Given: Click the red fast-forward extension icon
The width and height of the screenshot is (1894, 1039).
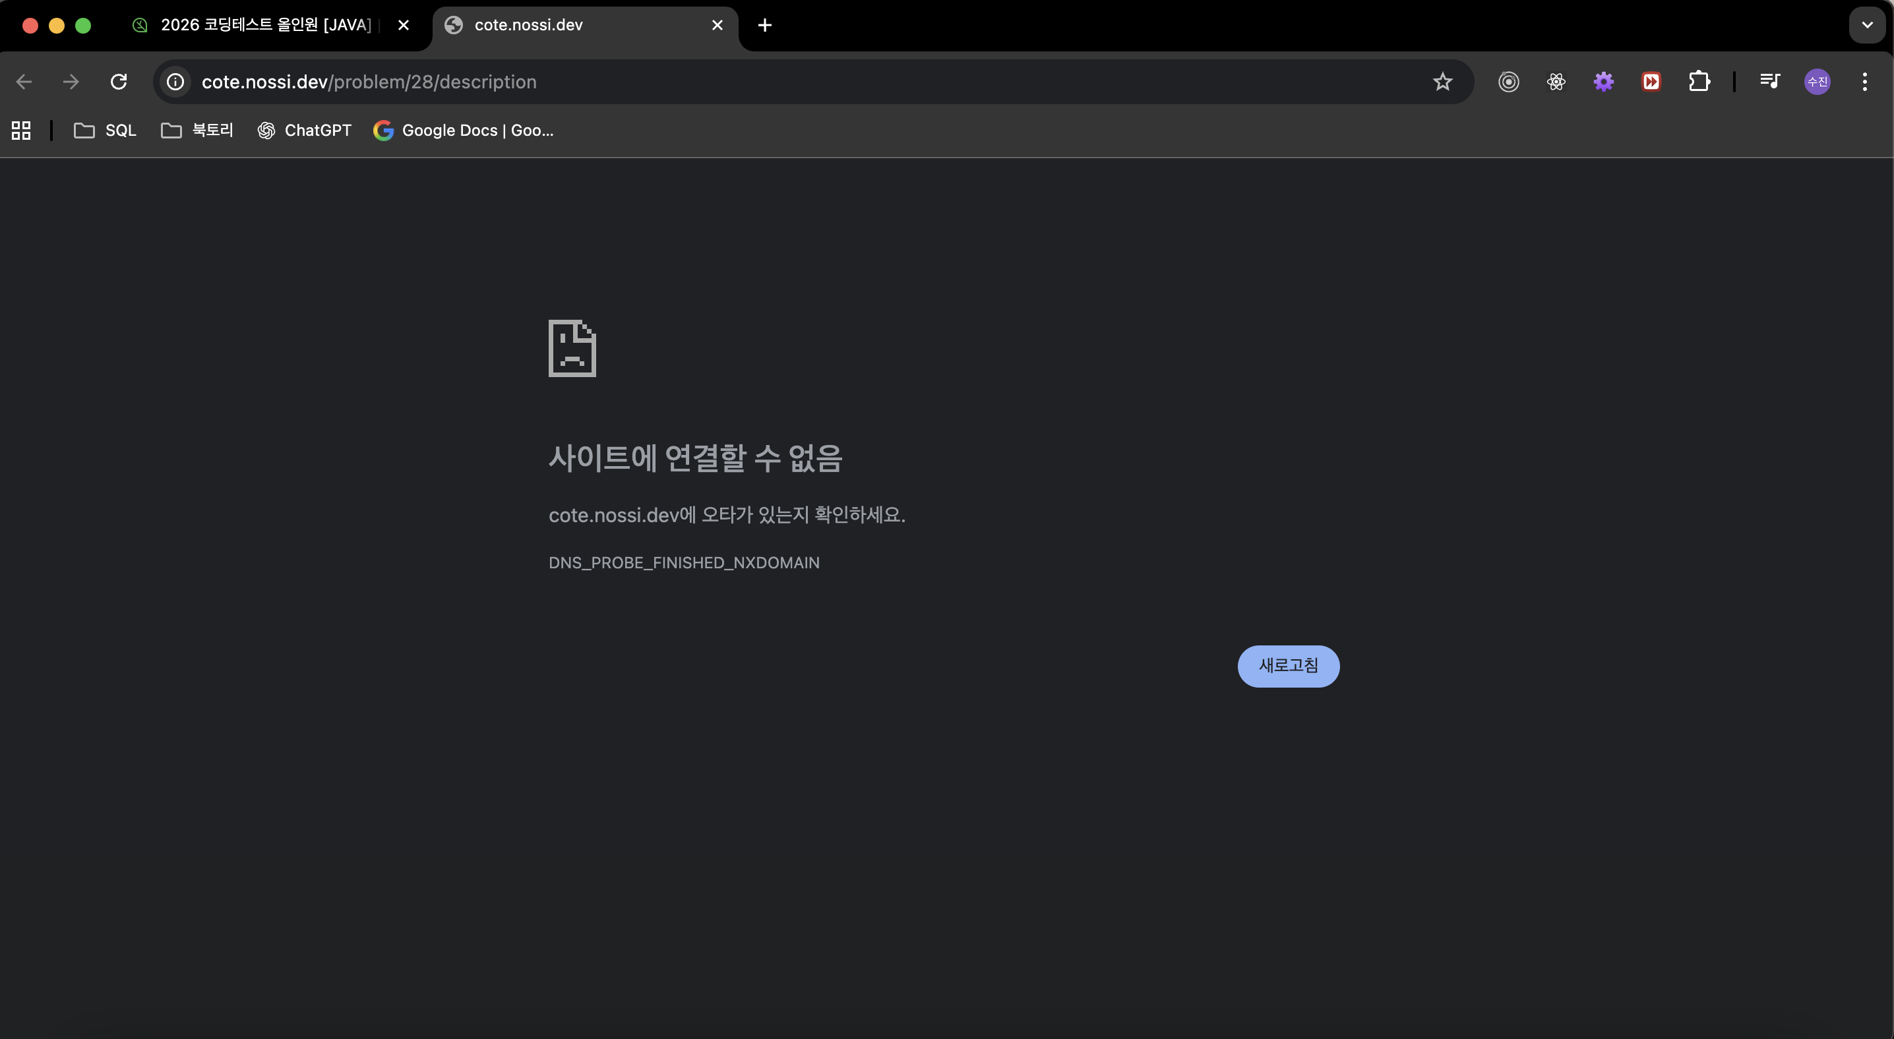Looking at the screenshot, I should coord(1651,82).
